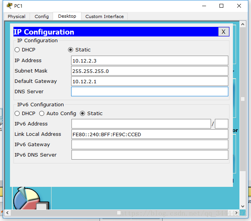Click the horizontal scrollbar right arrow
This screenshot has width=251, height=221.
pyautogui.click(x=236, y=213)
